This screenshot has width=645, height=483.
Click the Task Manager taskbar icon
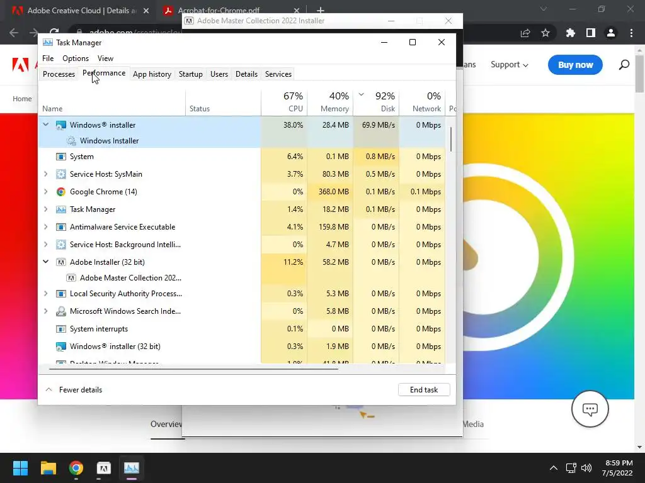click(132, 468)
